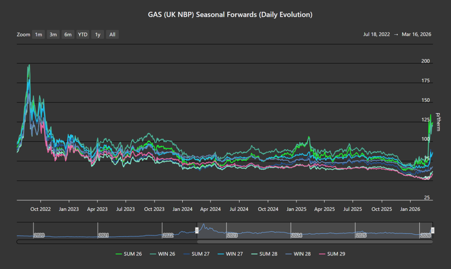Click the horizontal scrollbar thumb below navigator
Image resolution: width=451 pixels, height=269 pixels.
314,241
